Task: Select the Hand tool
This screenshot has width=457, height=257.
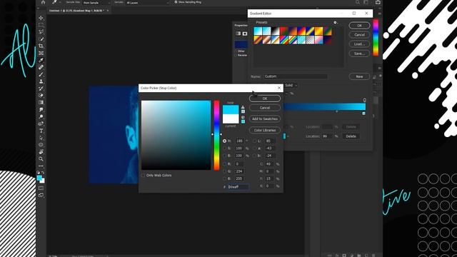Action: [x=41, y=152]
